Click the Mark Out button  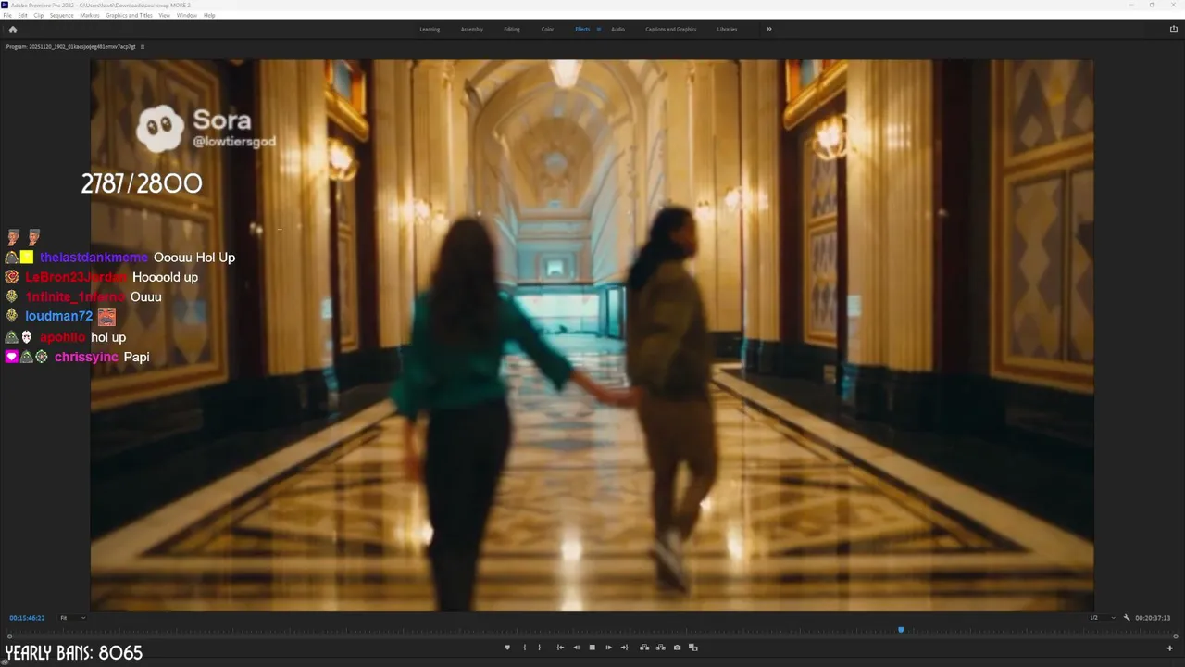point(539,648)
